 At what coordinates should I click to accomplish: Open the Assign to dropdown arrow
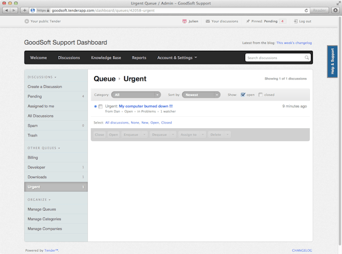(203, 135)
